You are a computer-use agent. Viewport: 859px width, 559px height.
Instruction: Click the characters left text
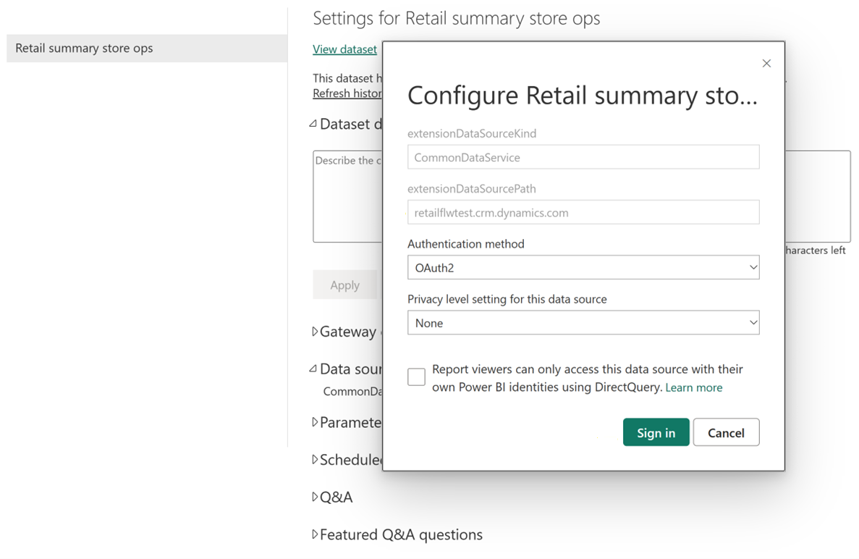tap(815, 251)
